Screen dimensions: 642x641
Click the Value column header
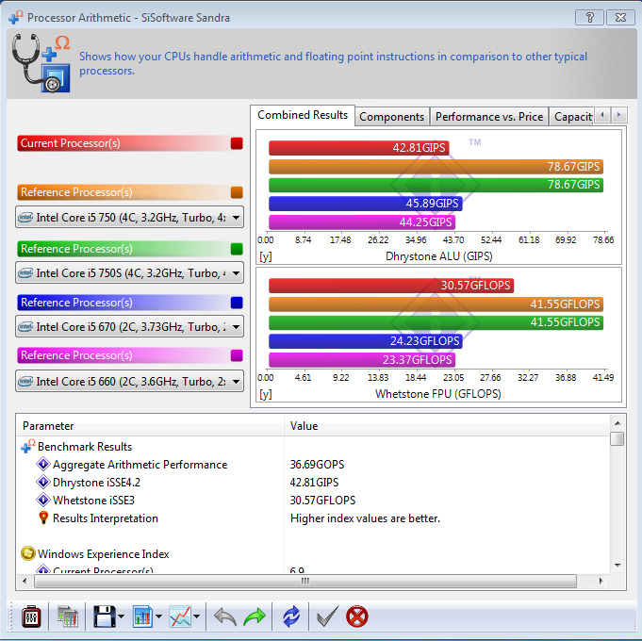click(x=446, y=426)
